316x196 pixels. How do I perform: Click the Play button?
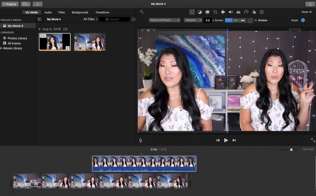pos(226,140)
